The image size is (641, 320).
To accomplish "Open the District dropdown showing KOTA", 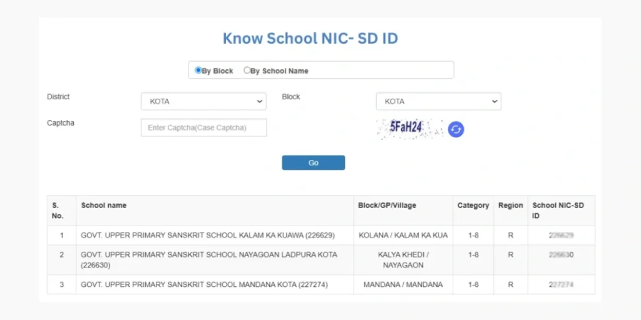I will tap(203, 101).
